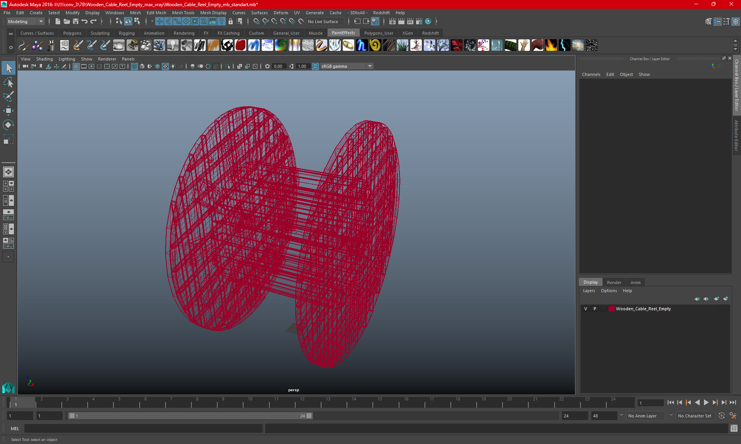Select the fire brush preset

click(551, 45)
